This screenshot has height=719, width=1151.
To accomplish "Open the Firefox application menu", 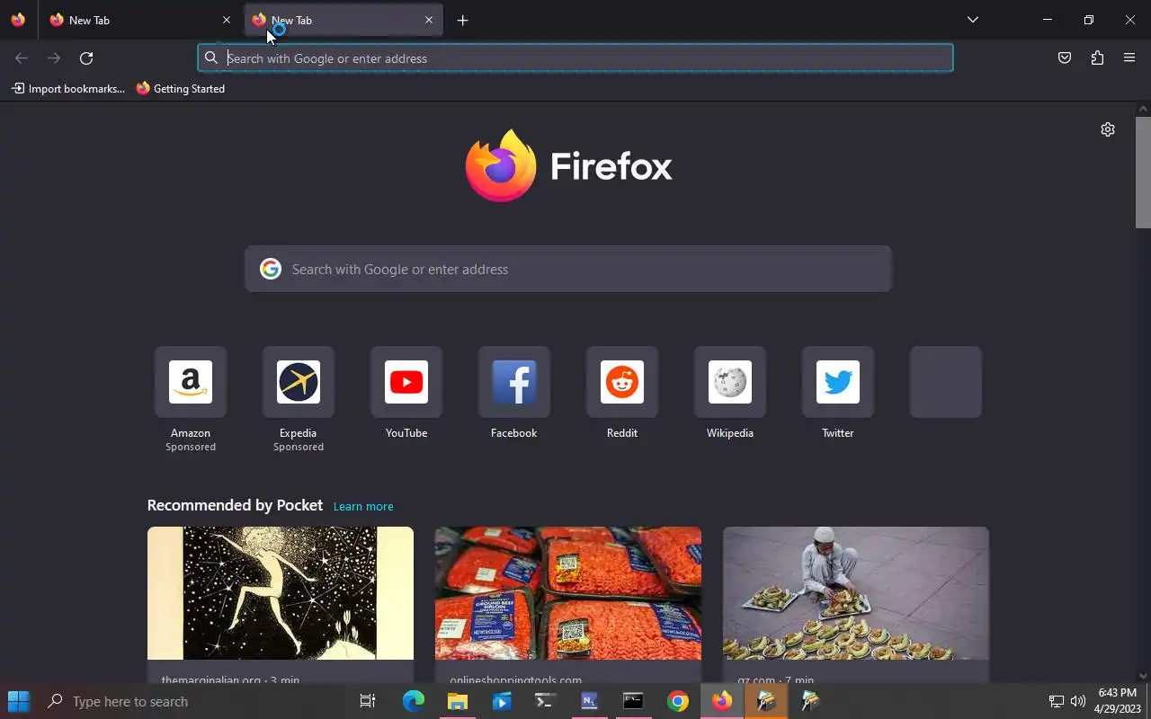I will click(x=1129, y=58).
